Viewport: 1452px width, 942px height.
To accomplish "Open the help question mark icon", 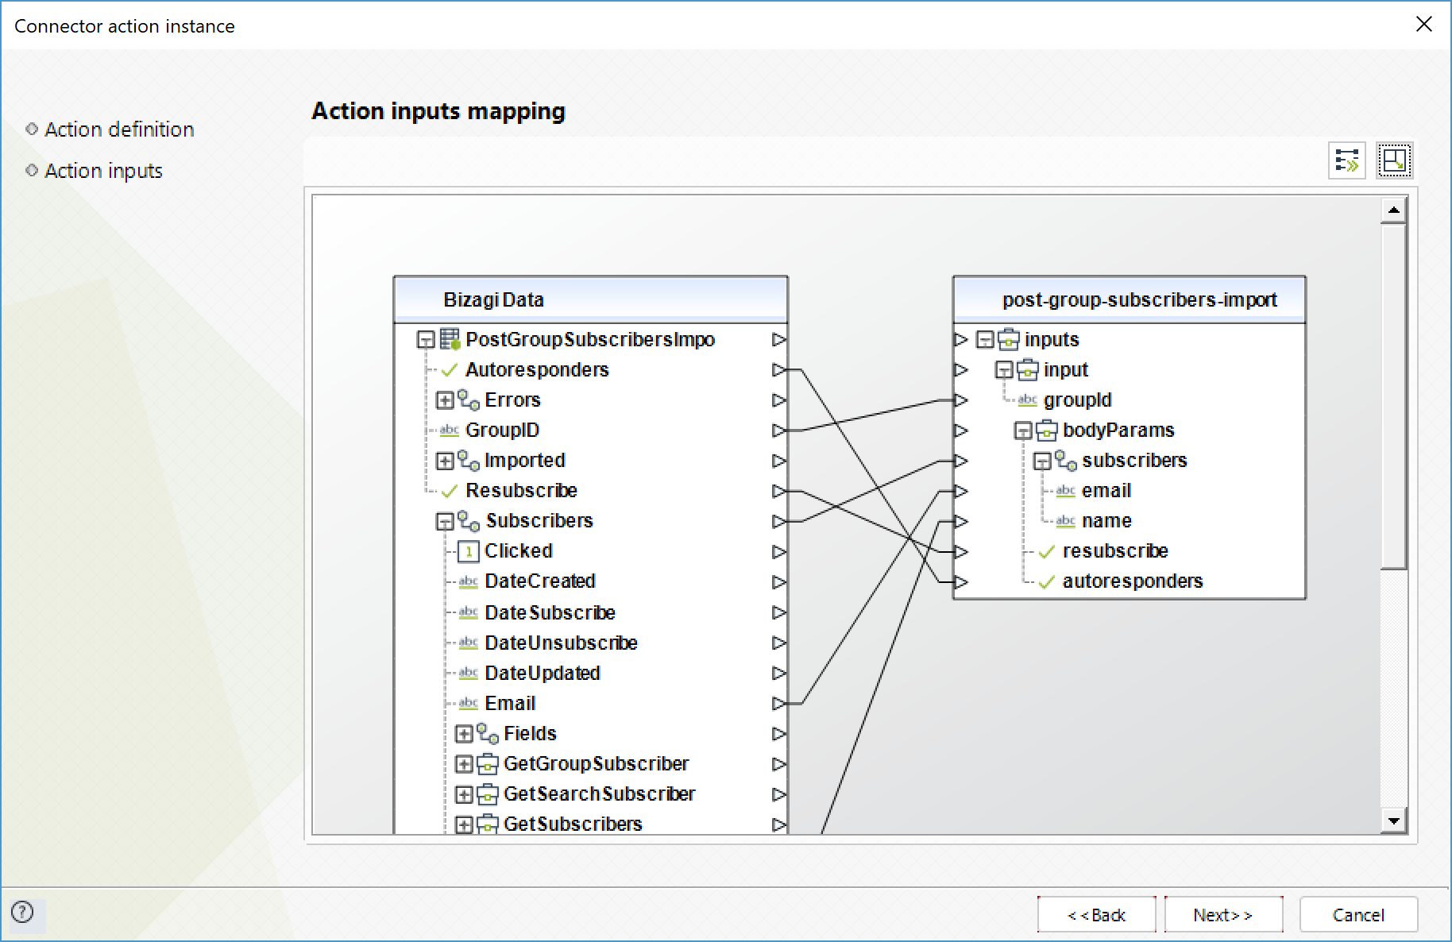I will [23, 912].
